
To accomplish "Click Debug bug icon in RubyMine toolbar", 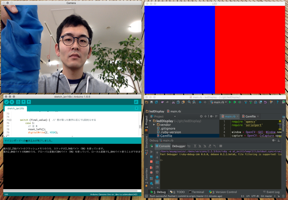I will click(235, 102).
